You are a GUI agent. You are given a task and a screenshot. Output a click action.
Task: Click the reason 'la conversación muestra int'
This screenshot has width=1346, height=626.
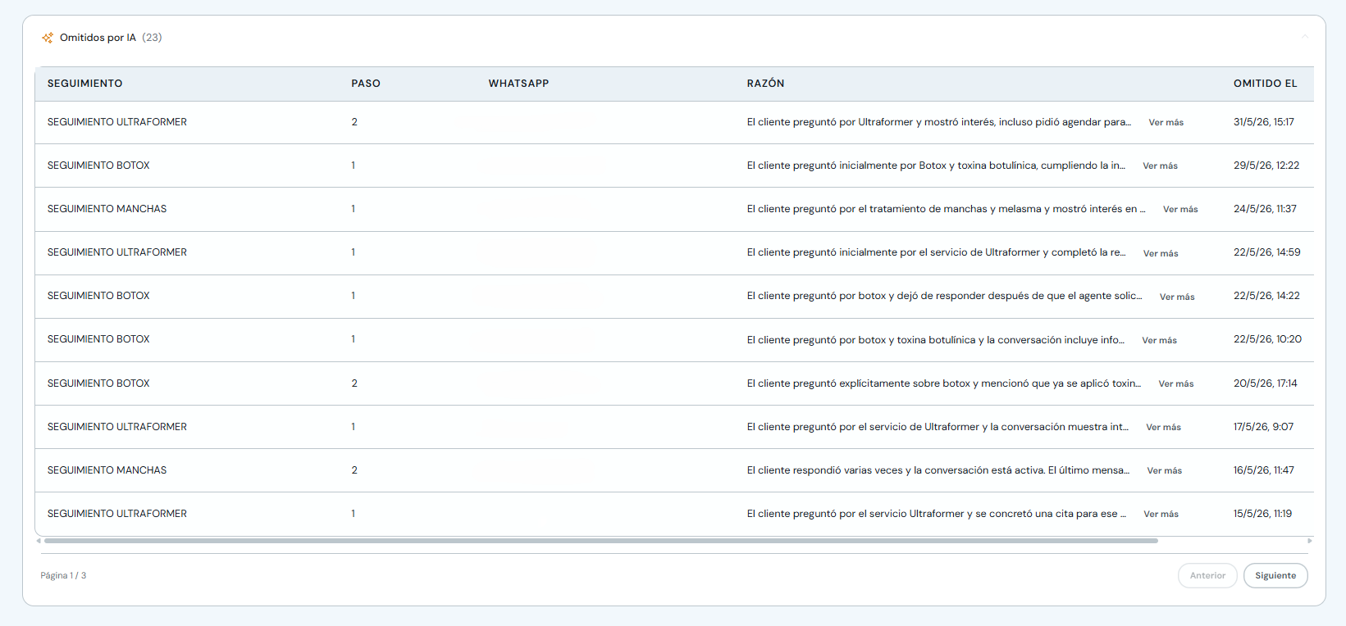(x=938, y=427)
